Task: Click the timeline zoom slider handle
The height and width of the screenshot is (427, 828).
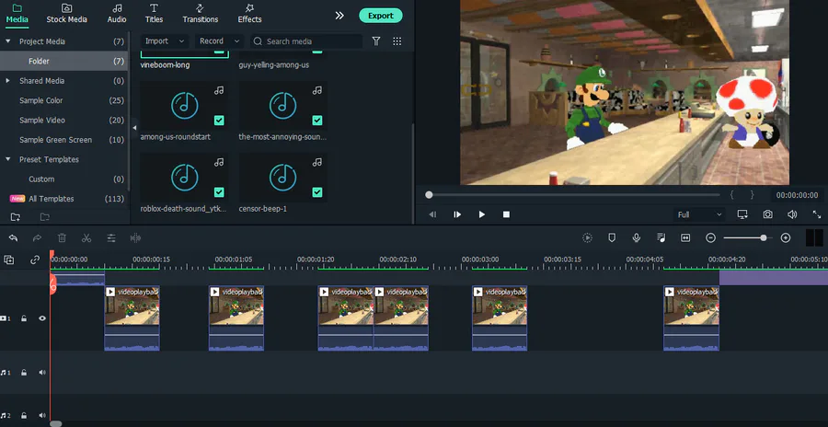Action: (x=764, y=237)
